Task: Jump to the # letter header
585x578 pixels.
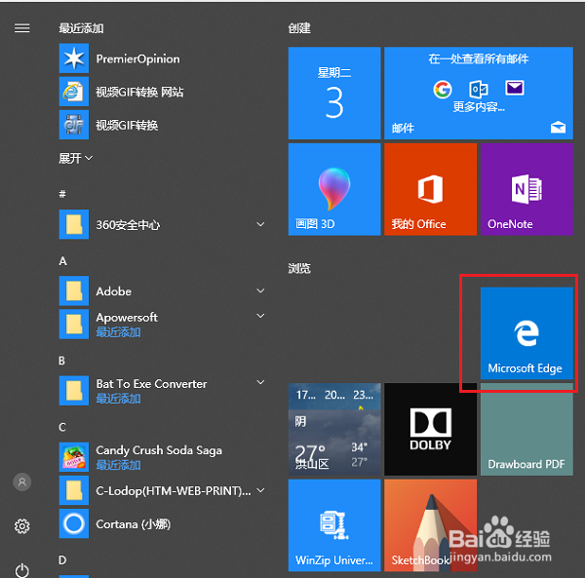Action: pyautogui.click(x=62, y=194)
